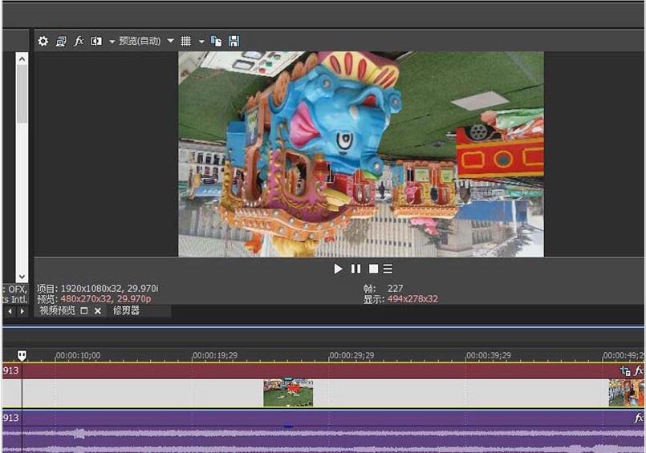Viewport: 646px width, 453px height.
Task: Click the video track fx icon
Action: click(x=639, y=371)
